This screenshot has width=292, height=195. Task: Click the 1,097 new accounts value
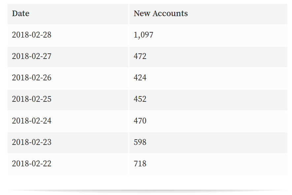point(144,35)
